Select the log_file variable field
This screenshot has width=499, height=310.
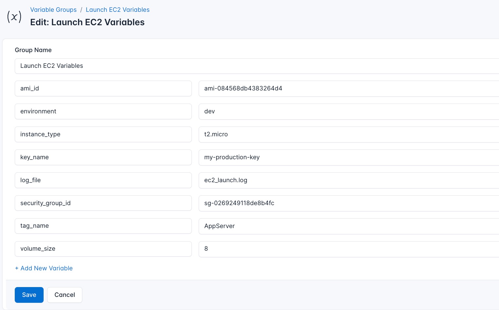click(103, 180)
